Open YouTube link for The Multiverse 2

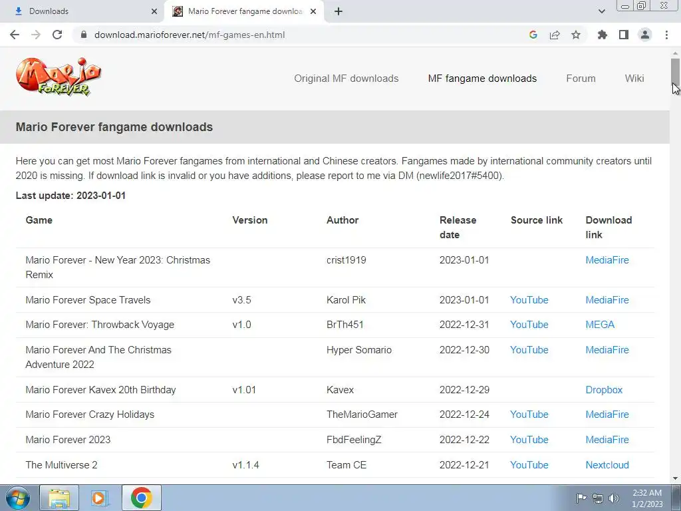click(529, 465)
